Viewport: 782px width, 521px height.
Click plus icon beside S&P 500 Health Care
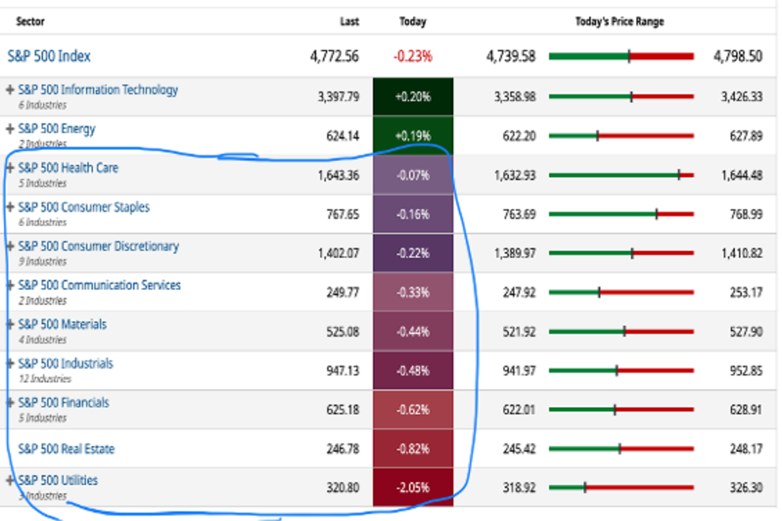click(10, 168)
